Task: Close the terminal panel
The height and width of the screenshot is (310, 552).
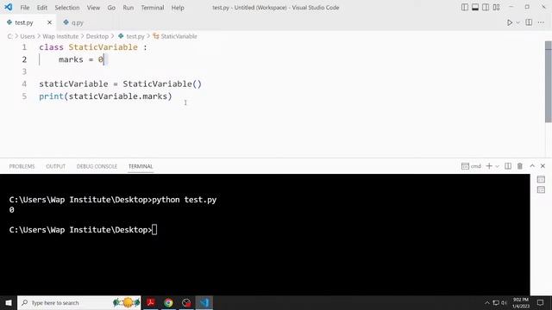Action: pyautogui.click(x=543, y=166)
